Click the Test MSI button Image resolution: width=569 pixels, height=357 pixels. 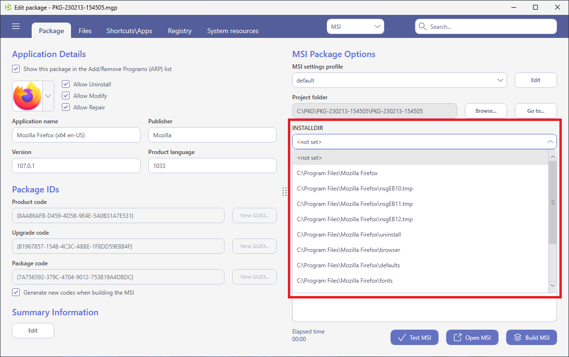point(415,337)
